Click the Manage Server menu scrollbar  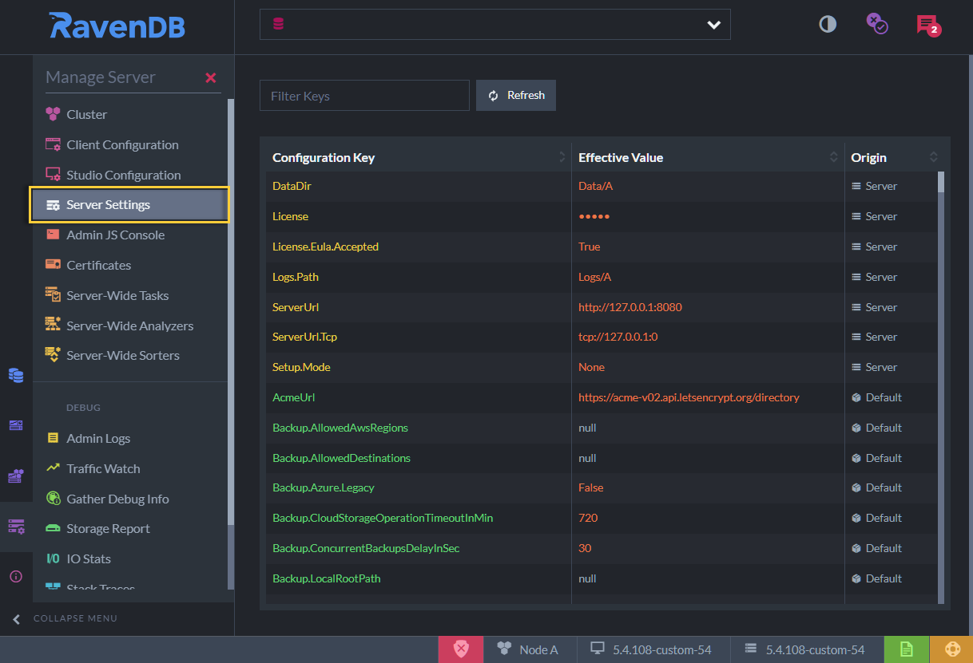231,343
